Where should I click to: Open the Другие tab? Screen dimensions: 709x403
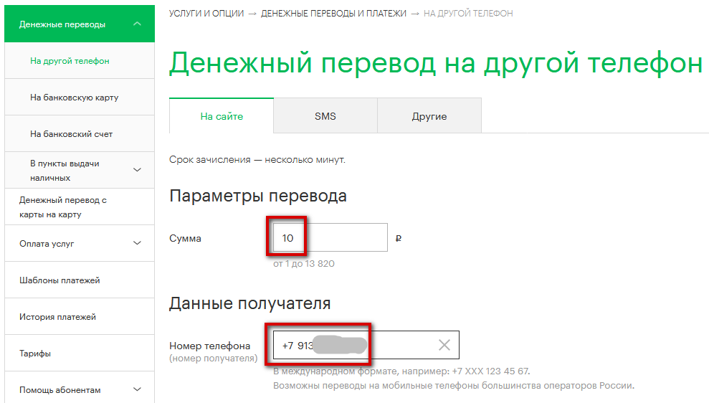point(429,116)
